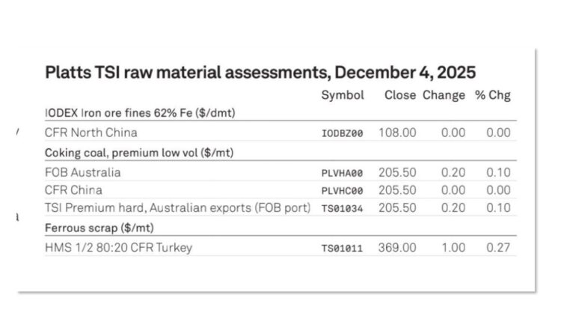Image resolution: width=561 pixels, height=322 pixels.
Task: Click the Change column header
Action: 444,95
